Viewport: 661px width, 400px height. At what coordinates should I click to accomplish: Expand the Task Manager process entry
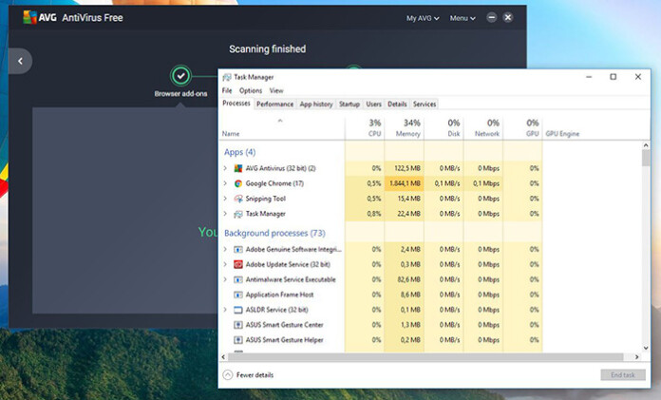point(225,214)
